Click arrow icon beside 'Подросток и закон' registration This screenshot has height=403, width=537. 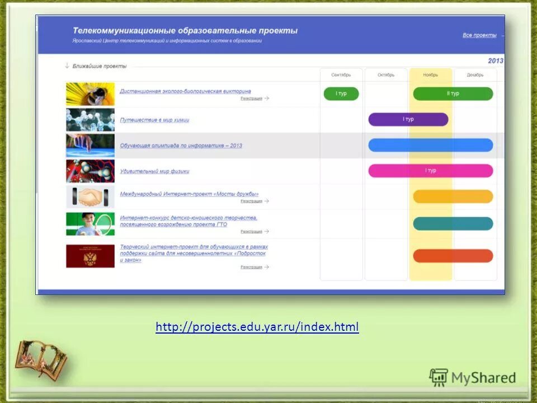pyautogui.click(x=267, y=267)
